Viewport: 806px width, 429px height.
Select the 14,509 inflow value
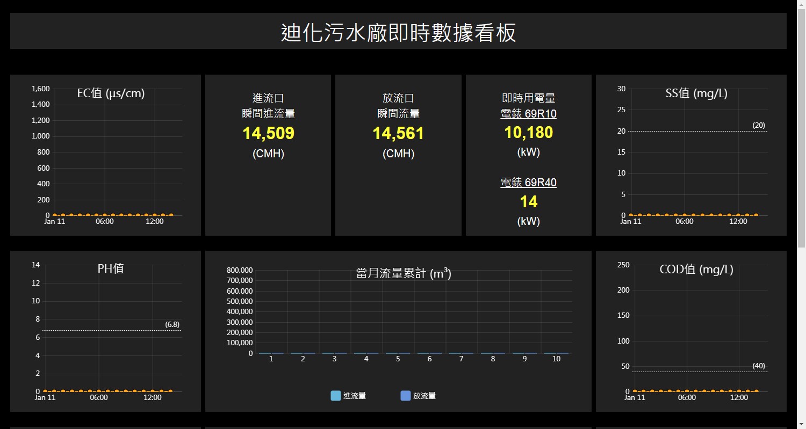click(268, 133)
